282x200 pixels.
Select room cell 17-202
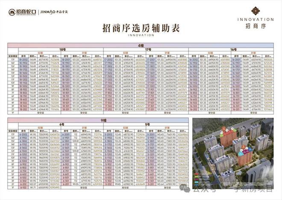[x=109, y=110]
